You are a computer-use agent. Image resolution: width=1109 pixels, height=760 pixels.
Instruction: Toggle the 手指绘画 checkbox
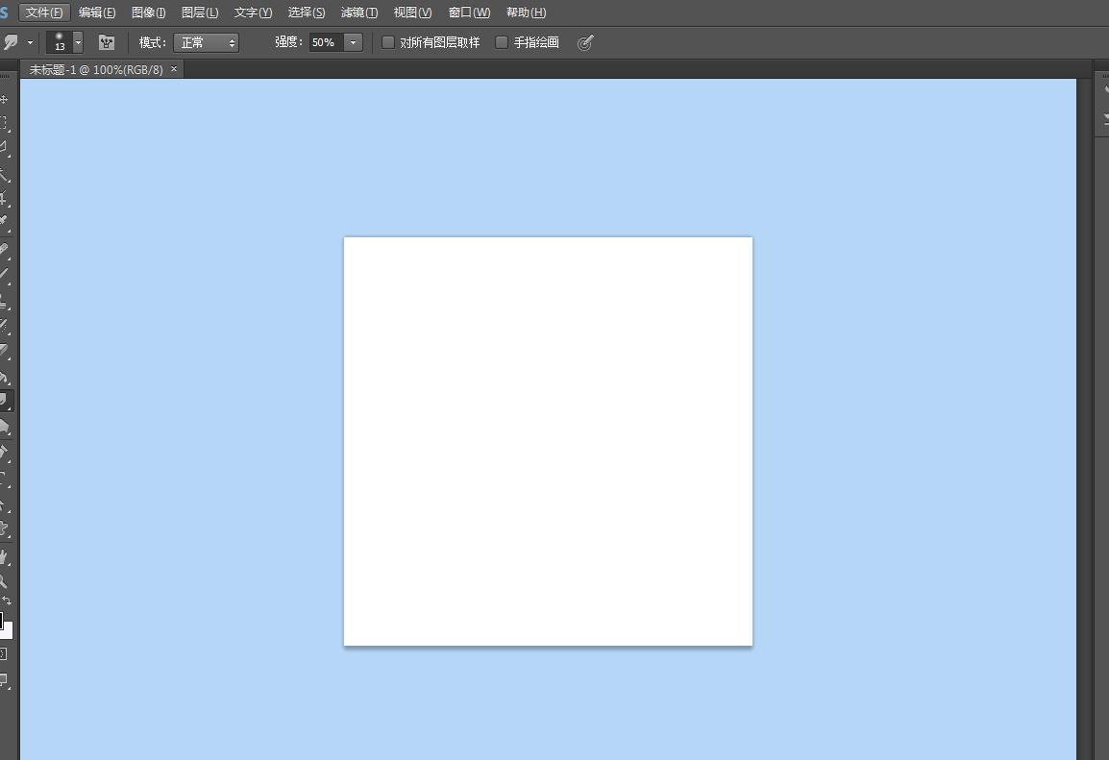(502, 42)
